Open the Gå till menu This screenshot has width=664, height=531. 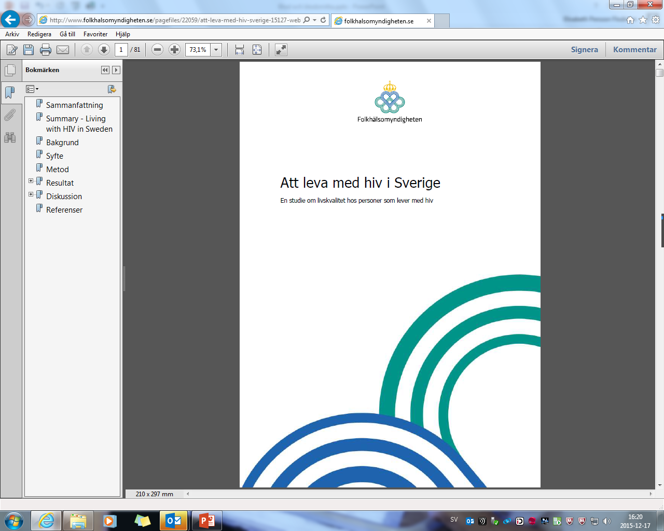[67, 34]
